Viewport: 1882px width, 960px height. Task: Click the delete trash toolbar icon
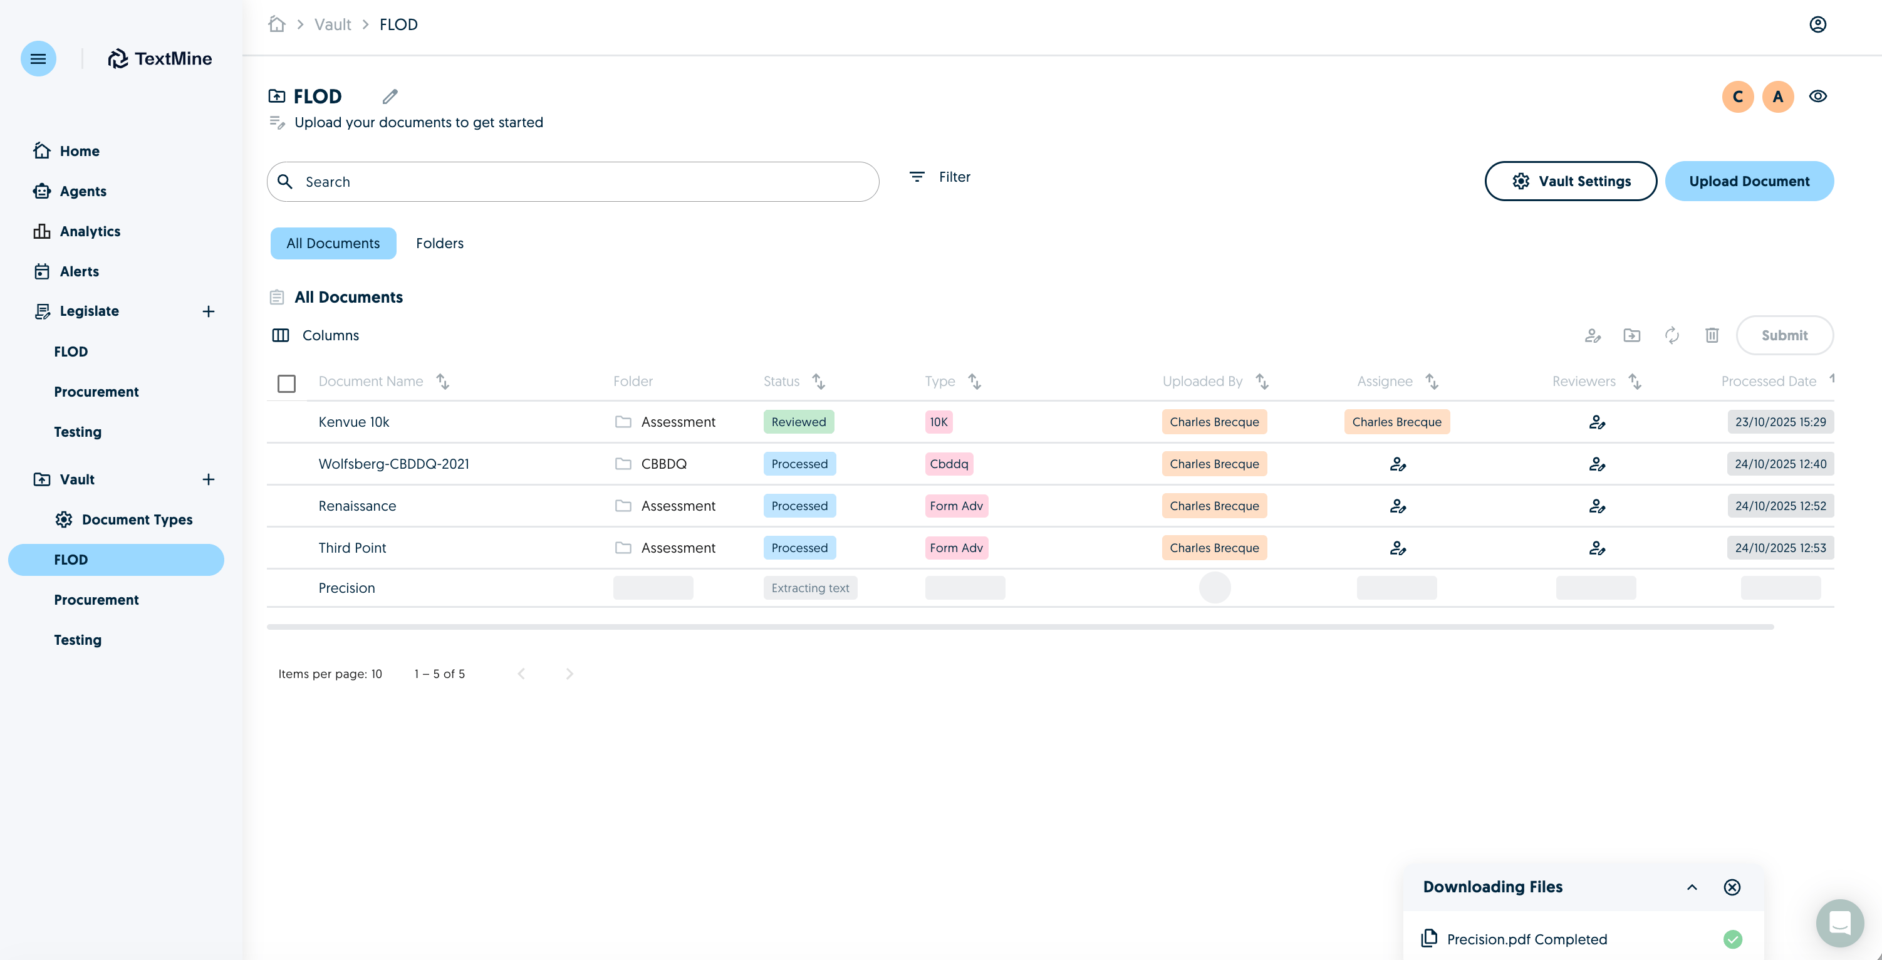coord(1712,335)
